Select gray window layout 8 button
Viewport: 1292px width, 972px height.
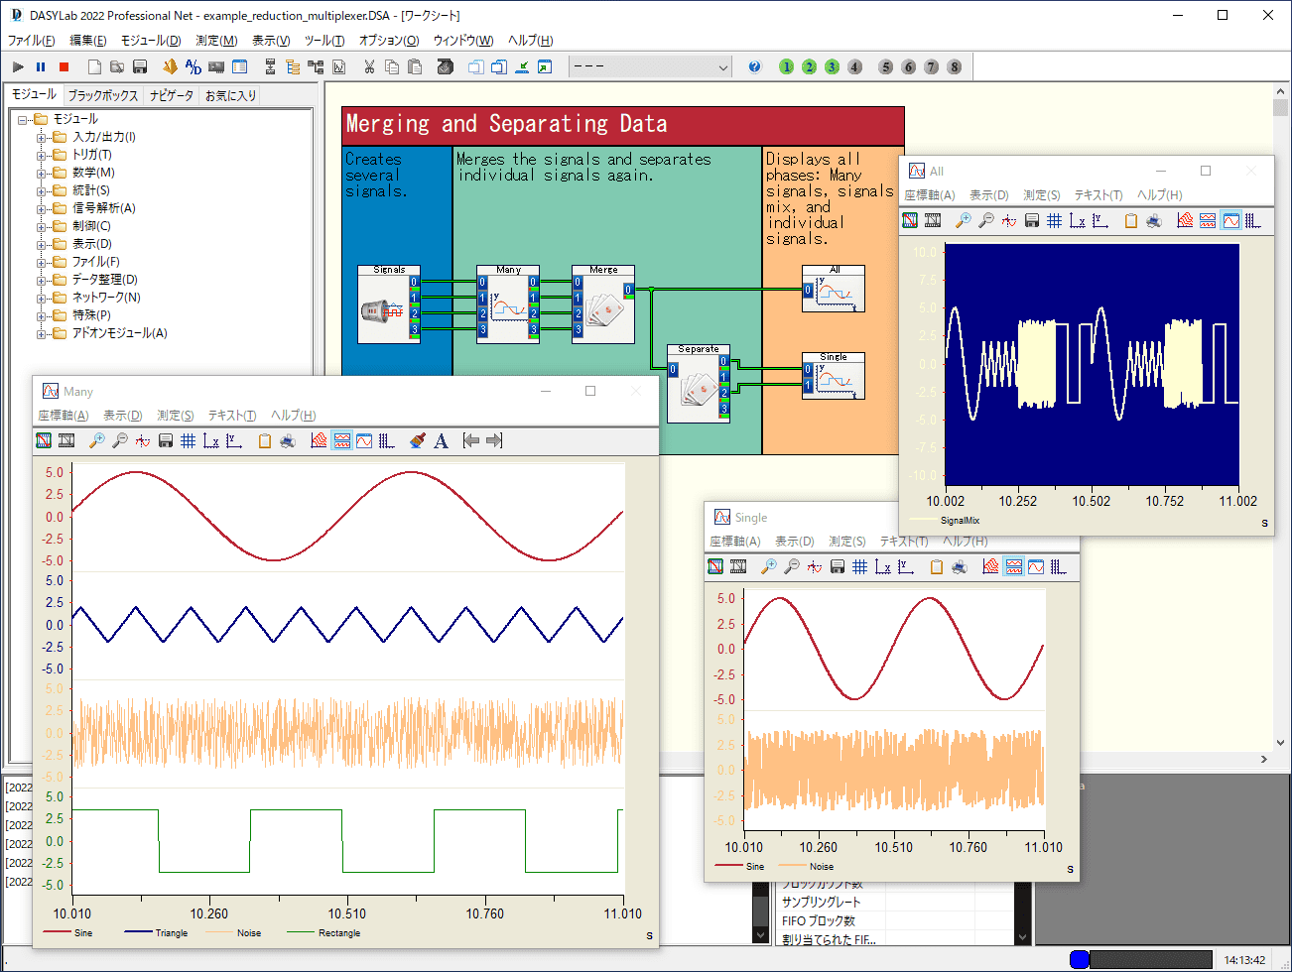955,66
